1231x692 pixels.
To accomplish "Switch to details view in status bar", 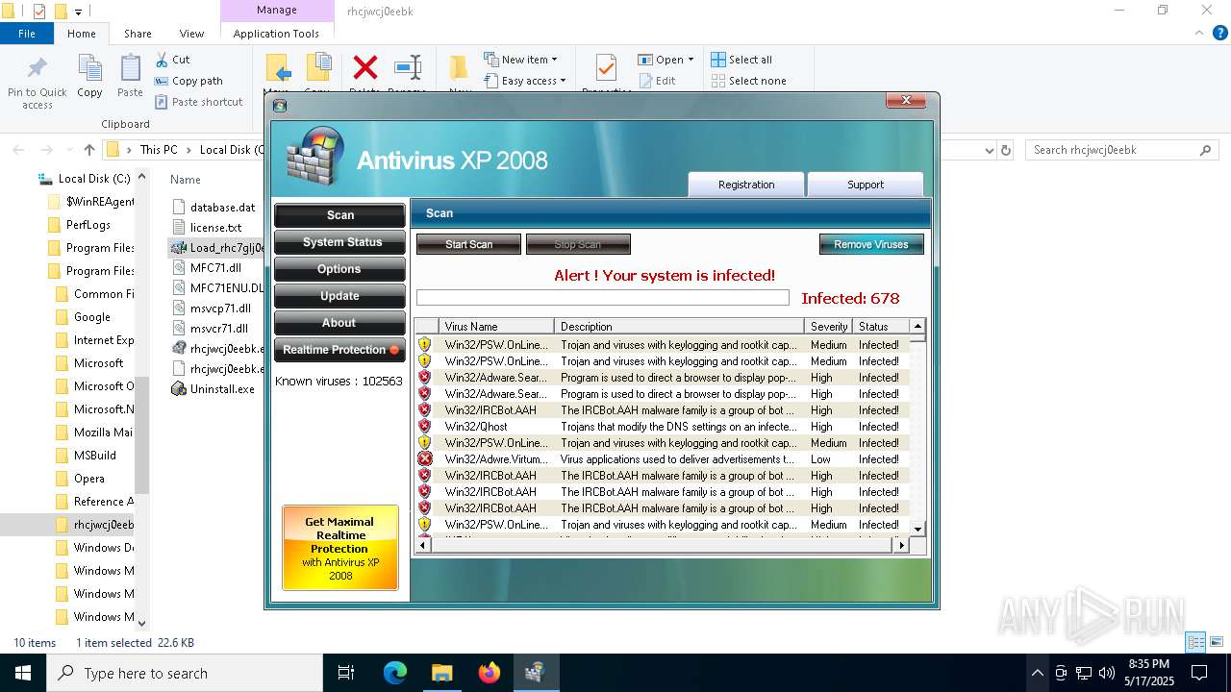I will coord(1196,642).
